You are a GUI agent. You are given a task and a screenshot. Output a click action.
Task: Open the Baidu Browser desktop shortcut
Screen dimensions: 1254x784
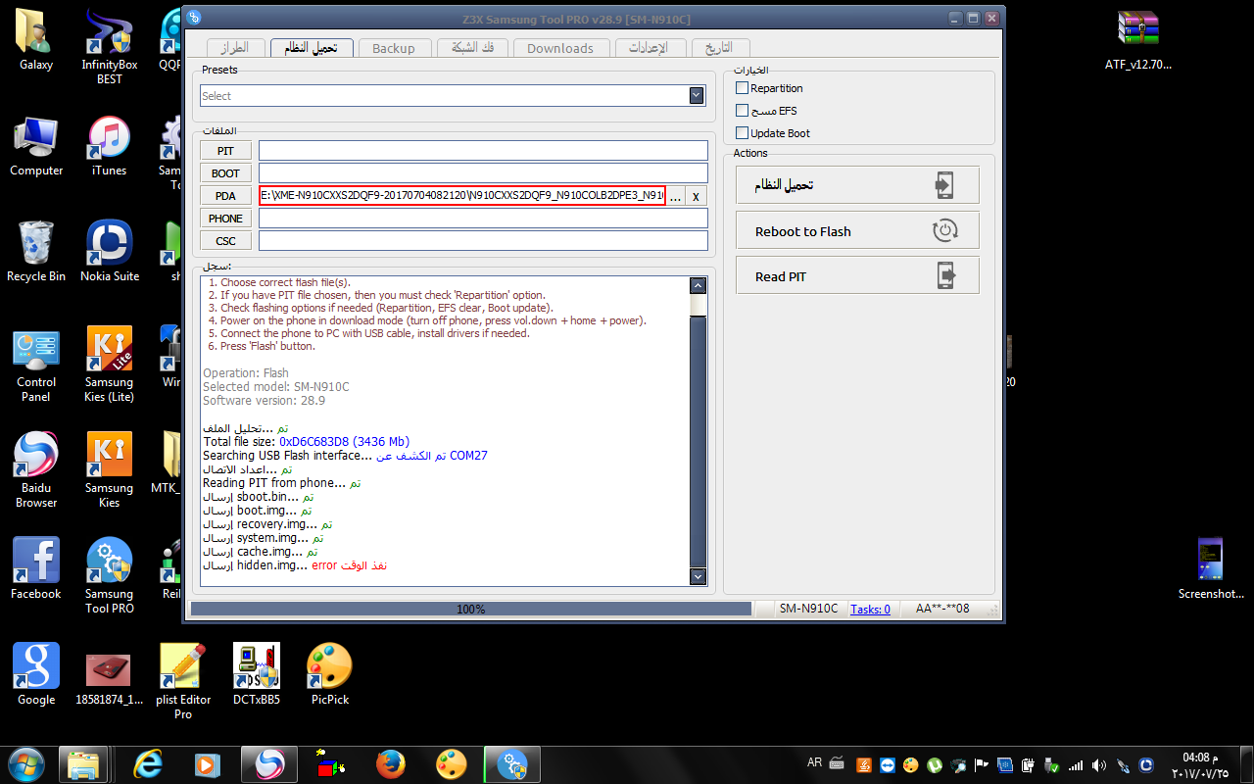[x=36, y=469]
